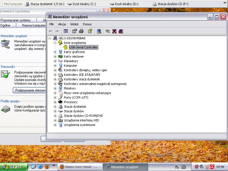Click the Forward arrow in Device Manager toolbar
The width and height of the screenshot is (228, 171).
point(57,31)
